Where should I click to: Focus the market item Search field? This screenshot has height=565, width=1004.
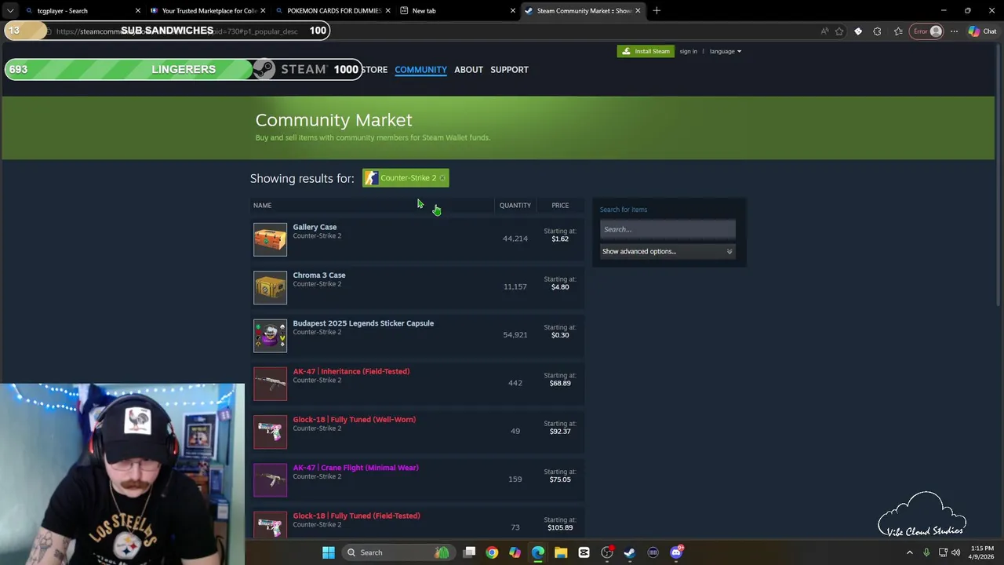coord(668,229)
